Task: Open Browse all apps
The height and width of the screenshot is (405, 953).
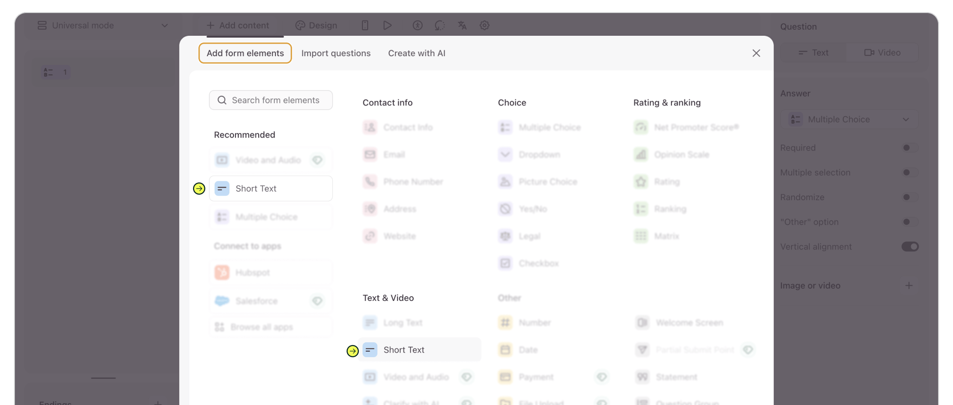Action: click(271, 327)
